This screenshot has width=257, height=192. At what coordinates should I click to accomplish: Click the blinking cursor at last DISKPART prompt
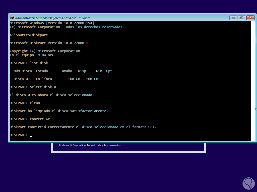pyautogui.click(x=31, y=136)
